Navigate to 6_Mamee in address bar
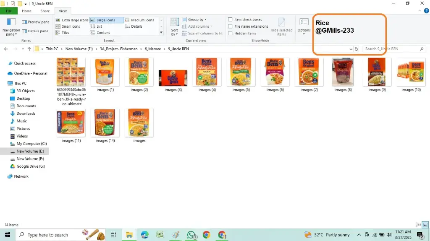The width and height of the screenshot is (430, 241). click(153, 49)
